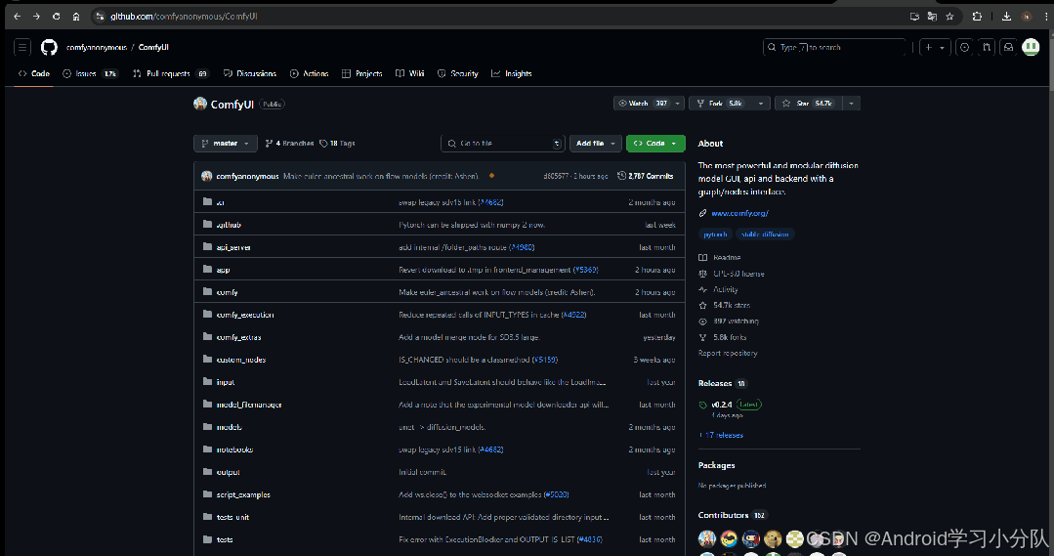Open the Report repository link

pos(728,353)
